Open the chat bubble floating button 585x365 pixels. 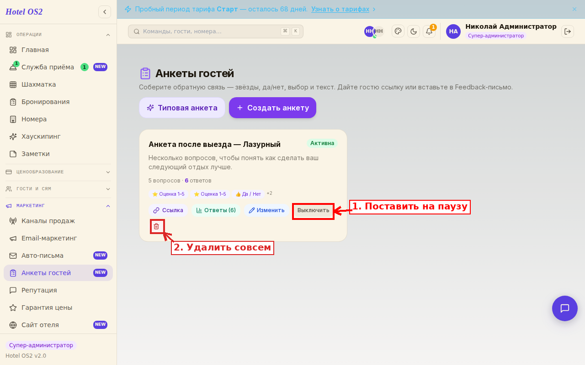pos(565,308)
